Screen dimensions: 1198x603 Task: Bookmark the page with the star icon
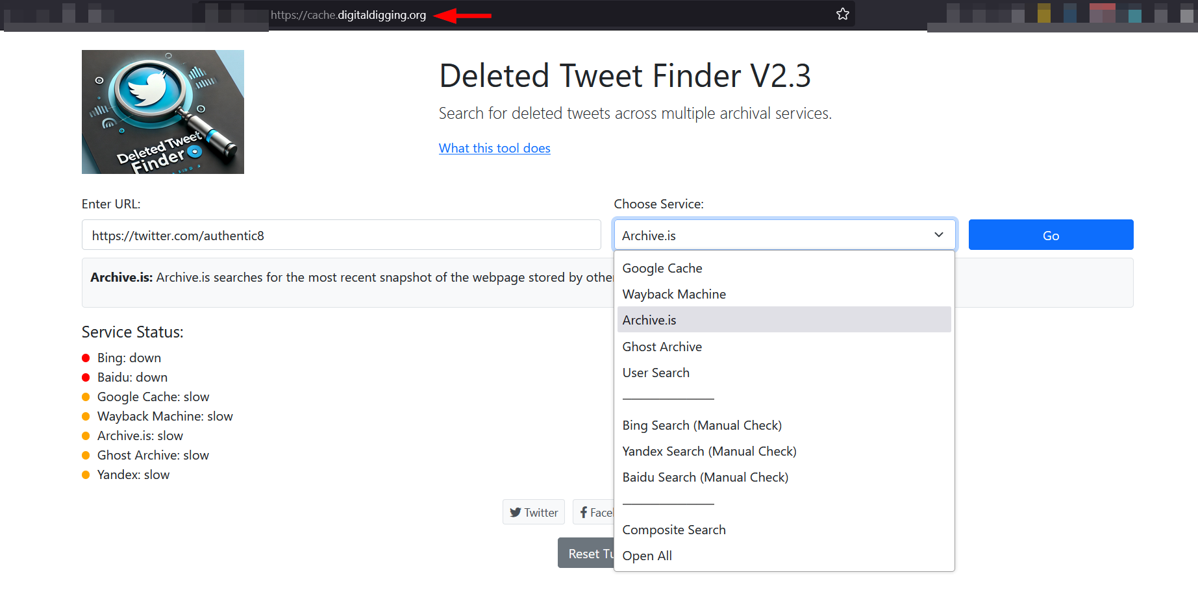(x=842, y=14)
